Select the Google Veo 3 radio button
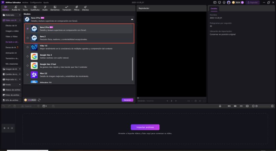Screen dimensions: 276x151 [x=28, y=56]
